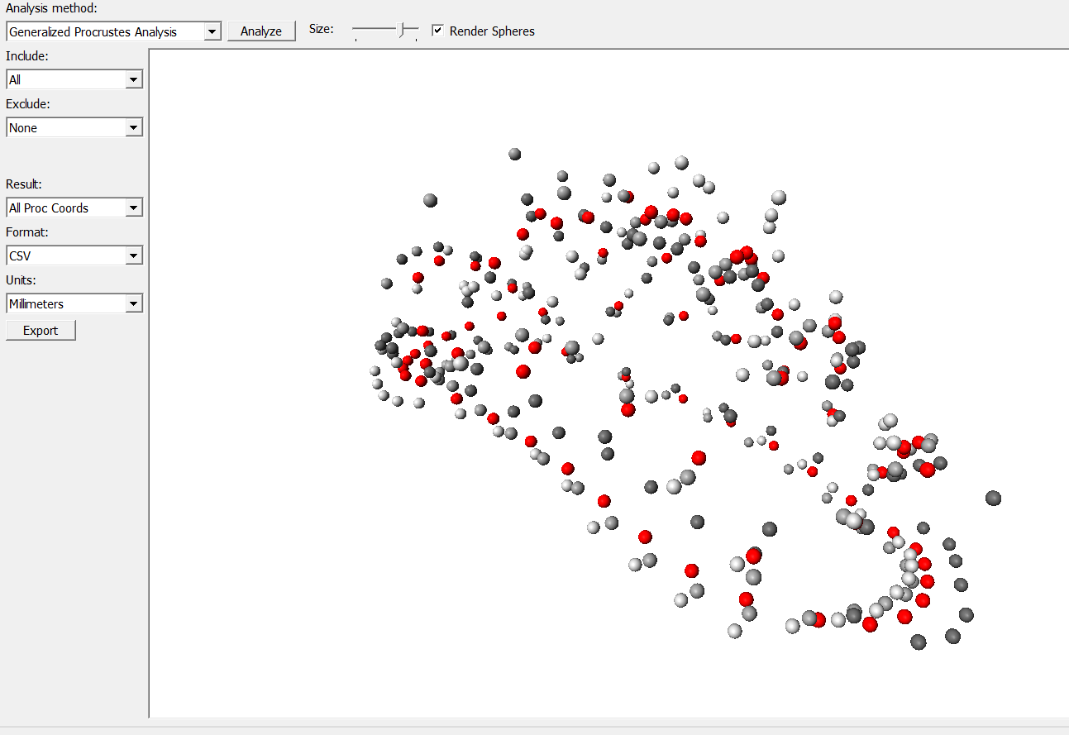Select the isolated dark sphere at far right
This screenshot has height=735, width=1069.
993,498
